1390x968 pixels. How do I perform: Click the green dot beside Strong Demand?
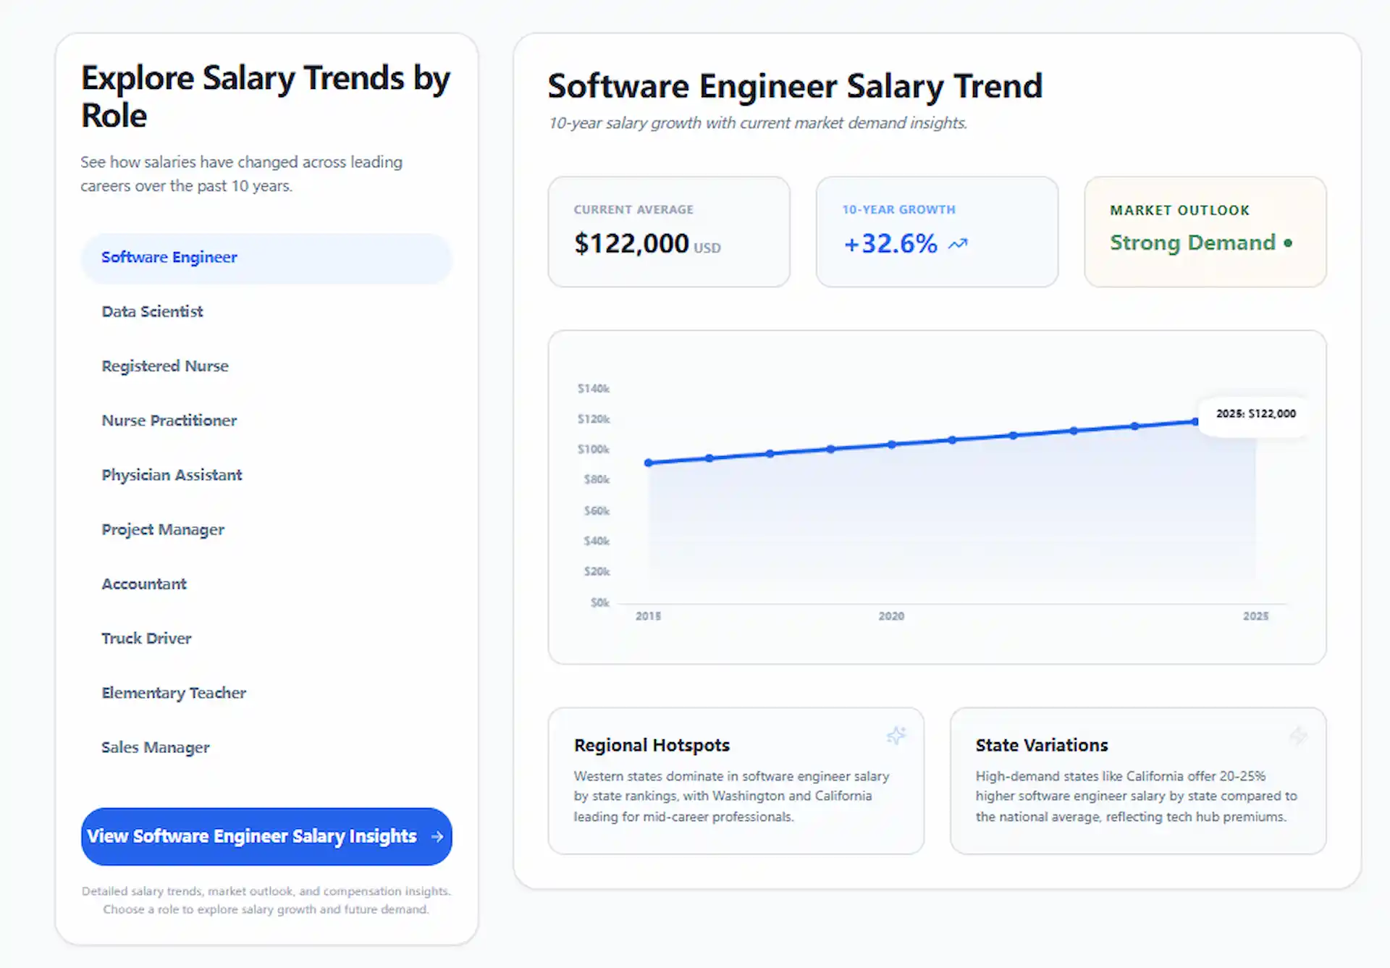[x=1288, y=243]
